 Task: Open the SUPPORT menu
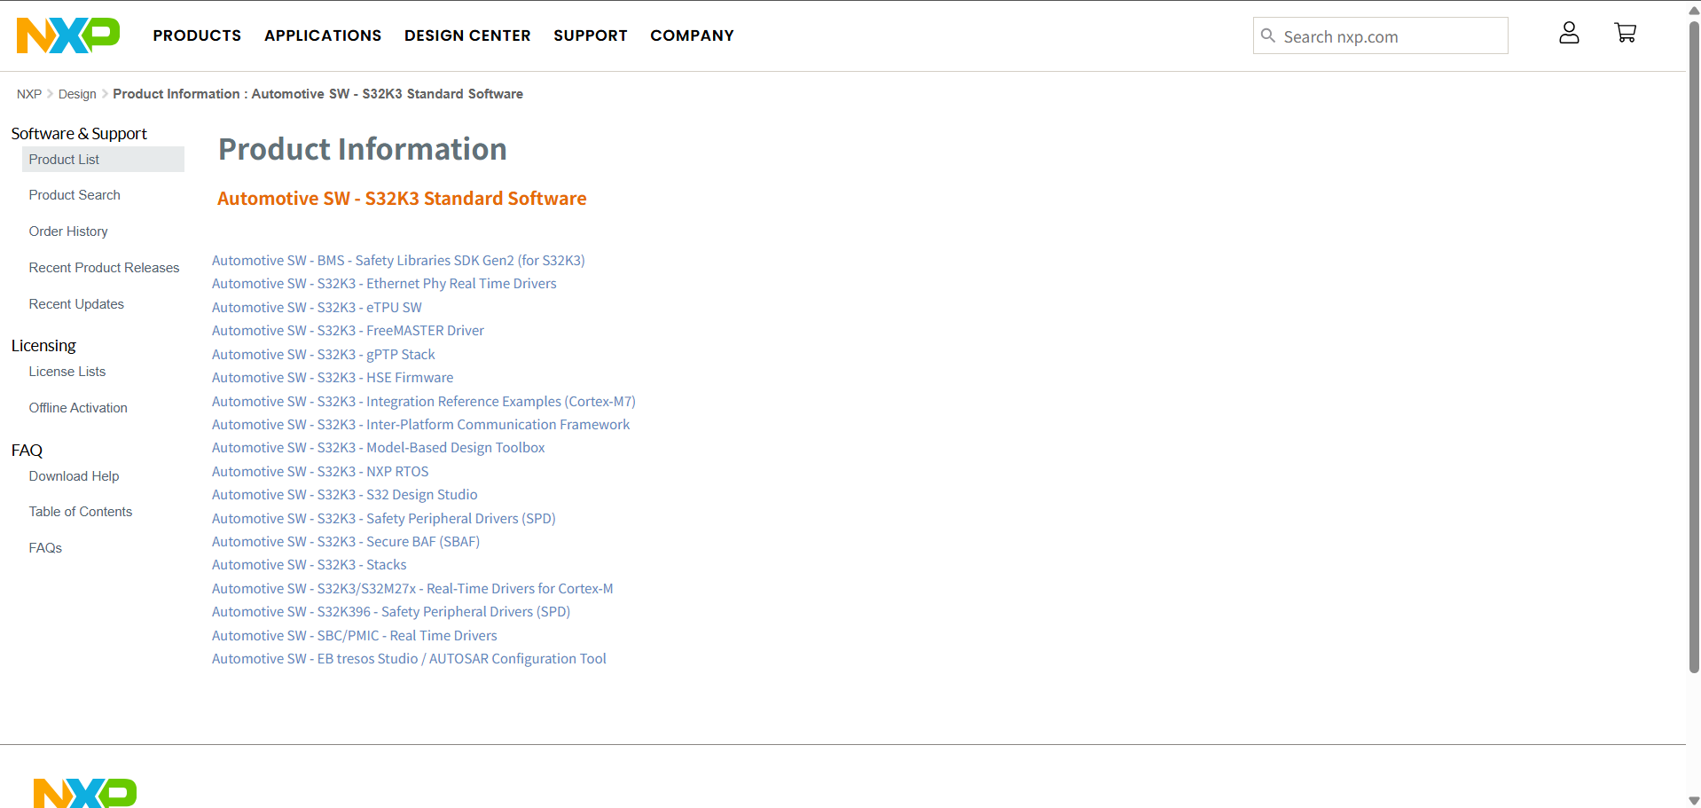tap(591, 35)
